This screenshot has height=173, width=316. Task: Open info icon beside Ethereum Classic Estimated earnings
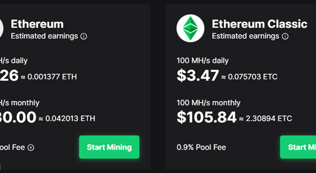tap(285, 36)
